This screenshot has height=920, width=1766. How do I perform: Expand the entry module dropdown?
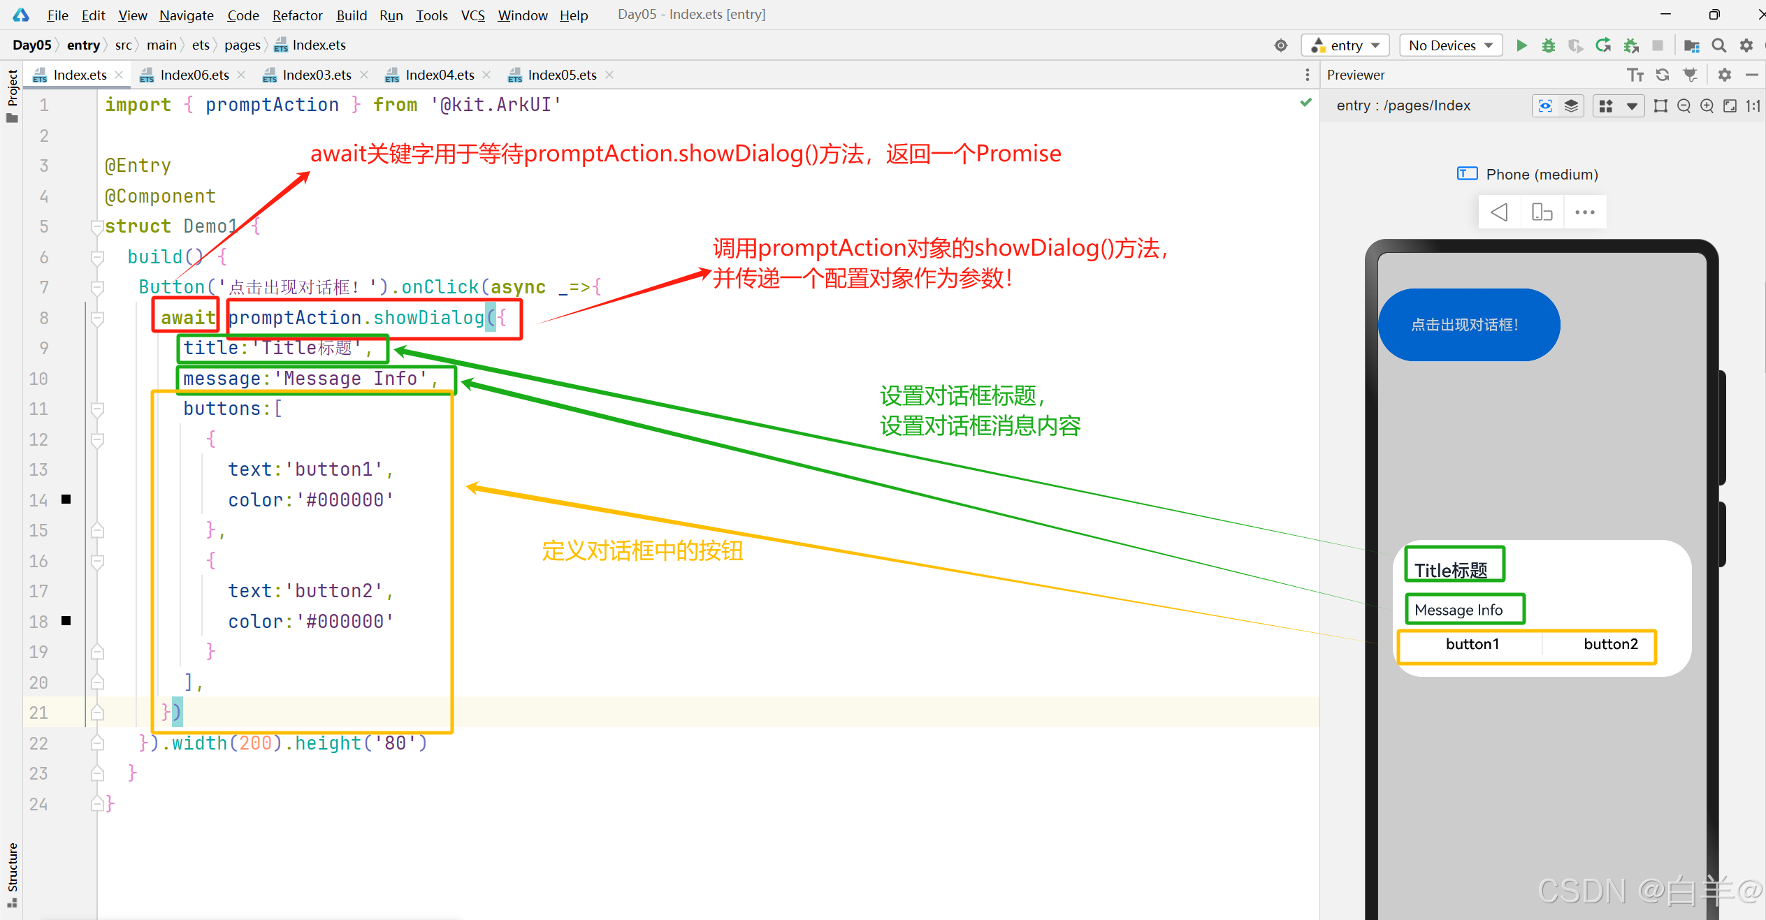pyautogui.click(x=1347, y=45)
